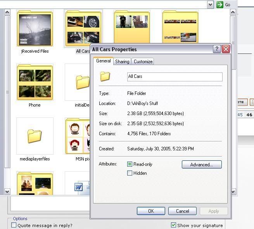Check Quote message in reply option
The width and height of the screenshot is (254, 229).
[14, 225]
